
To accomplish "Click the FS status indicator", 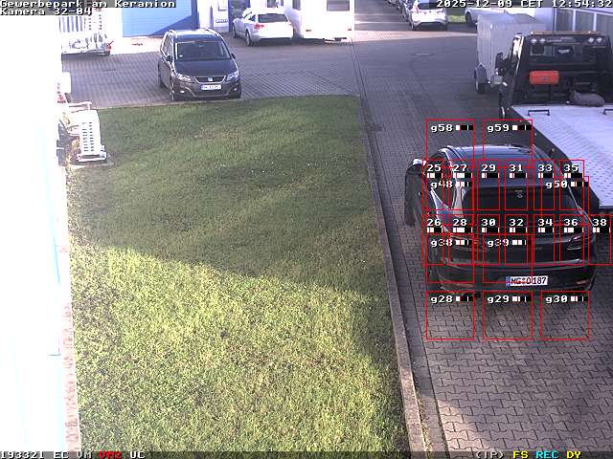I will (x=520, y=454).
